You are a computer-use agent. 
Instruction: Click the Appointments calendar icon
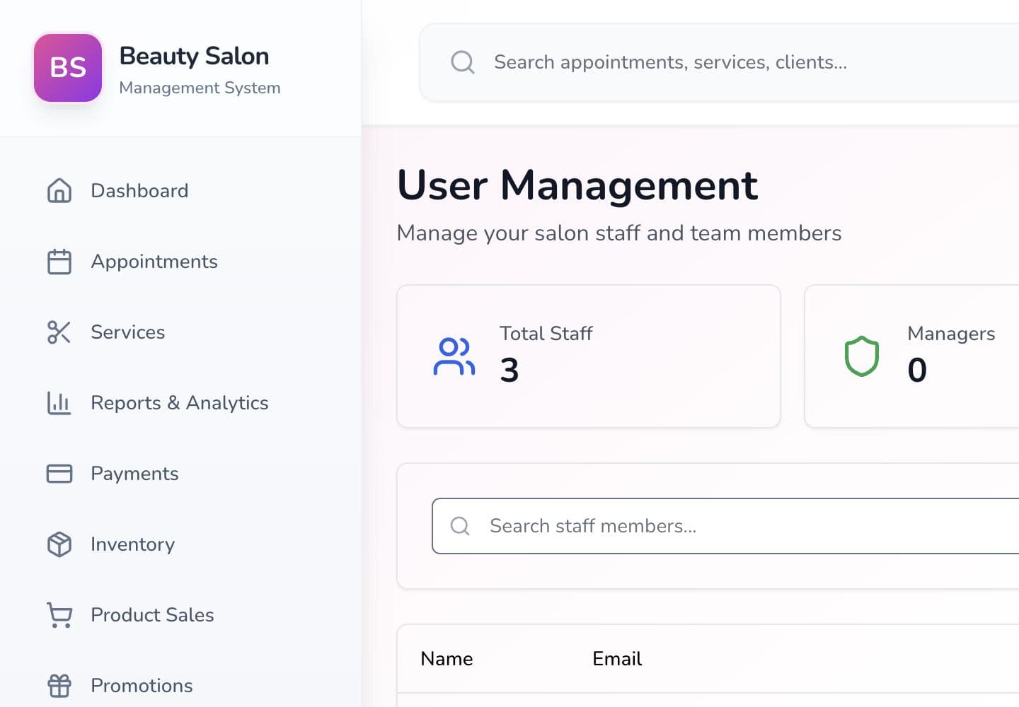[x=59, y=262]
